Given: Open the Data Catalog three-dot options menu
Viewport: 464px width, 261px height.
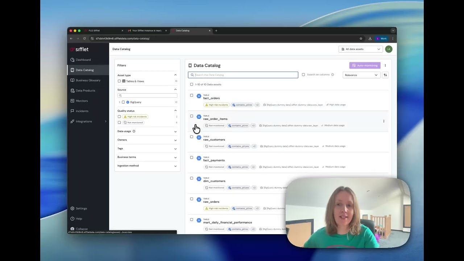Looking at the screenshot, I should point(385,66).
